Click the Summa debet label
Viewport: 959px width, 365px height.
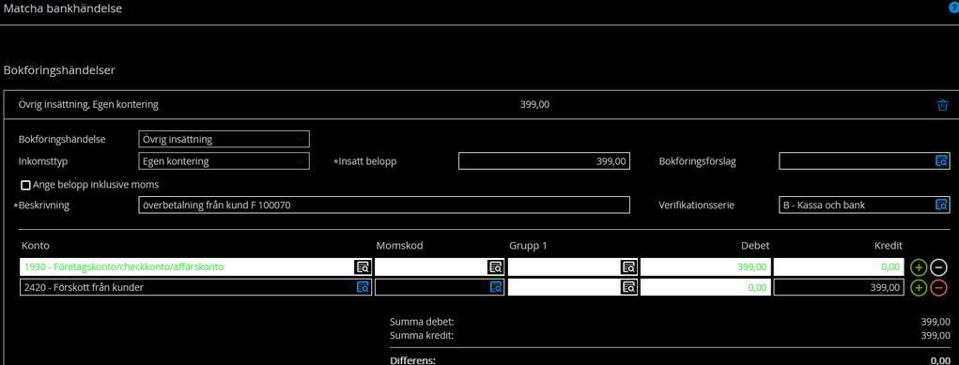(423, 322)
